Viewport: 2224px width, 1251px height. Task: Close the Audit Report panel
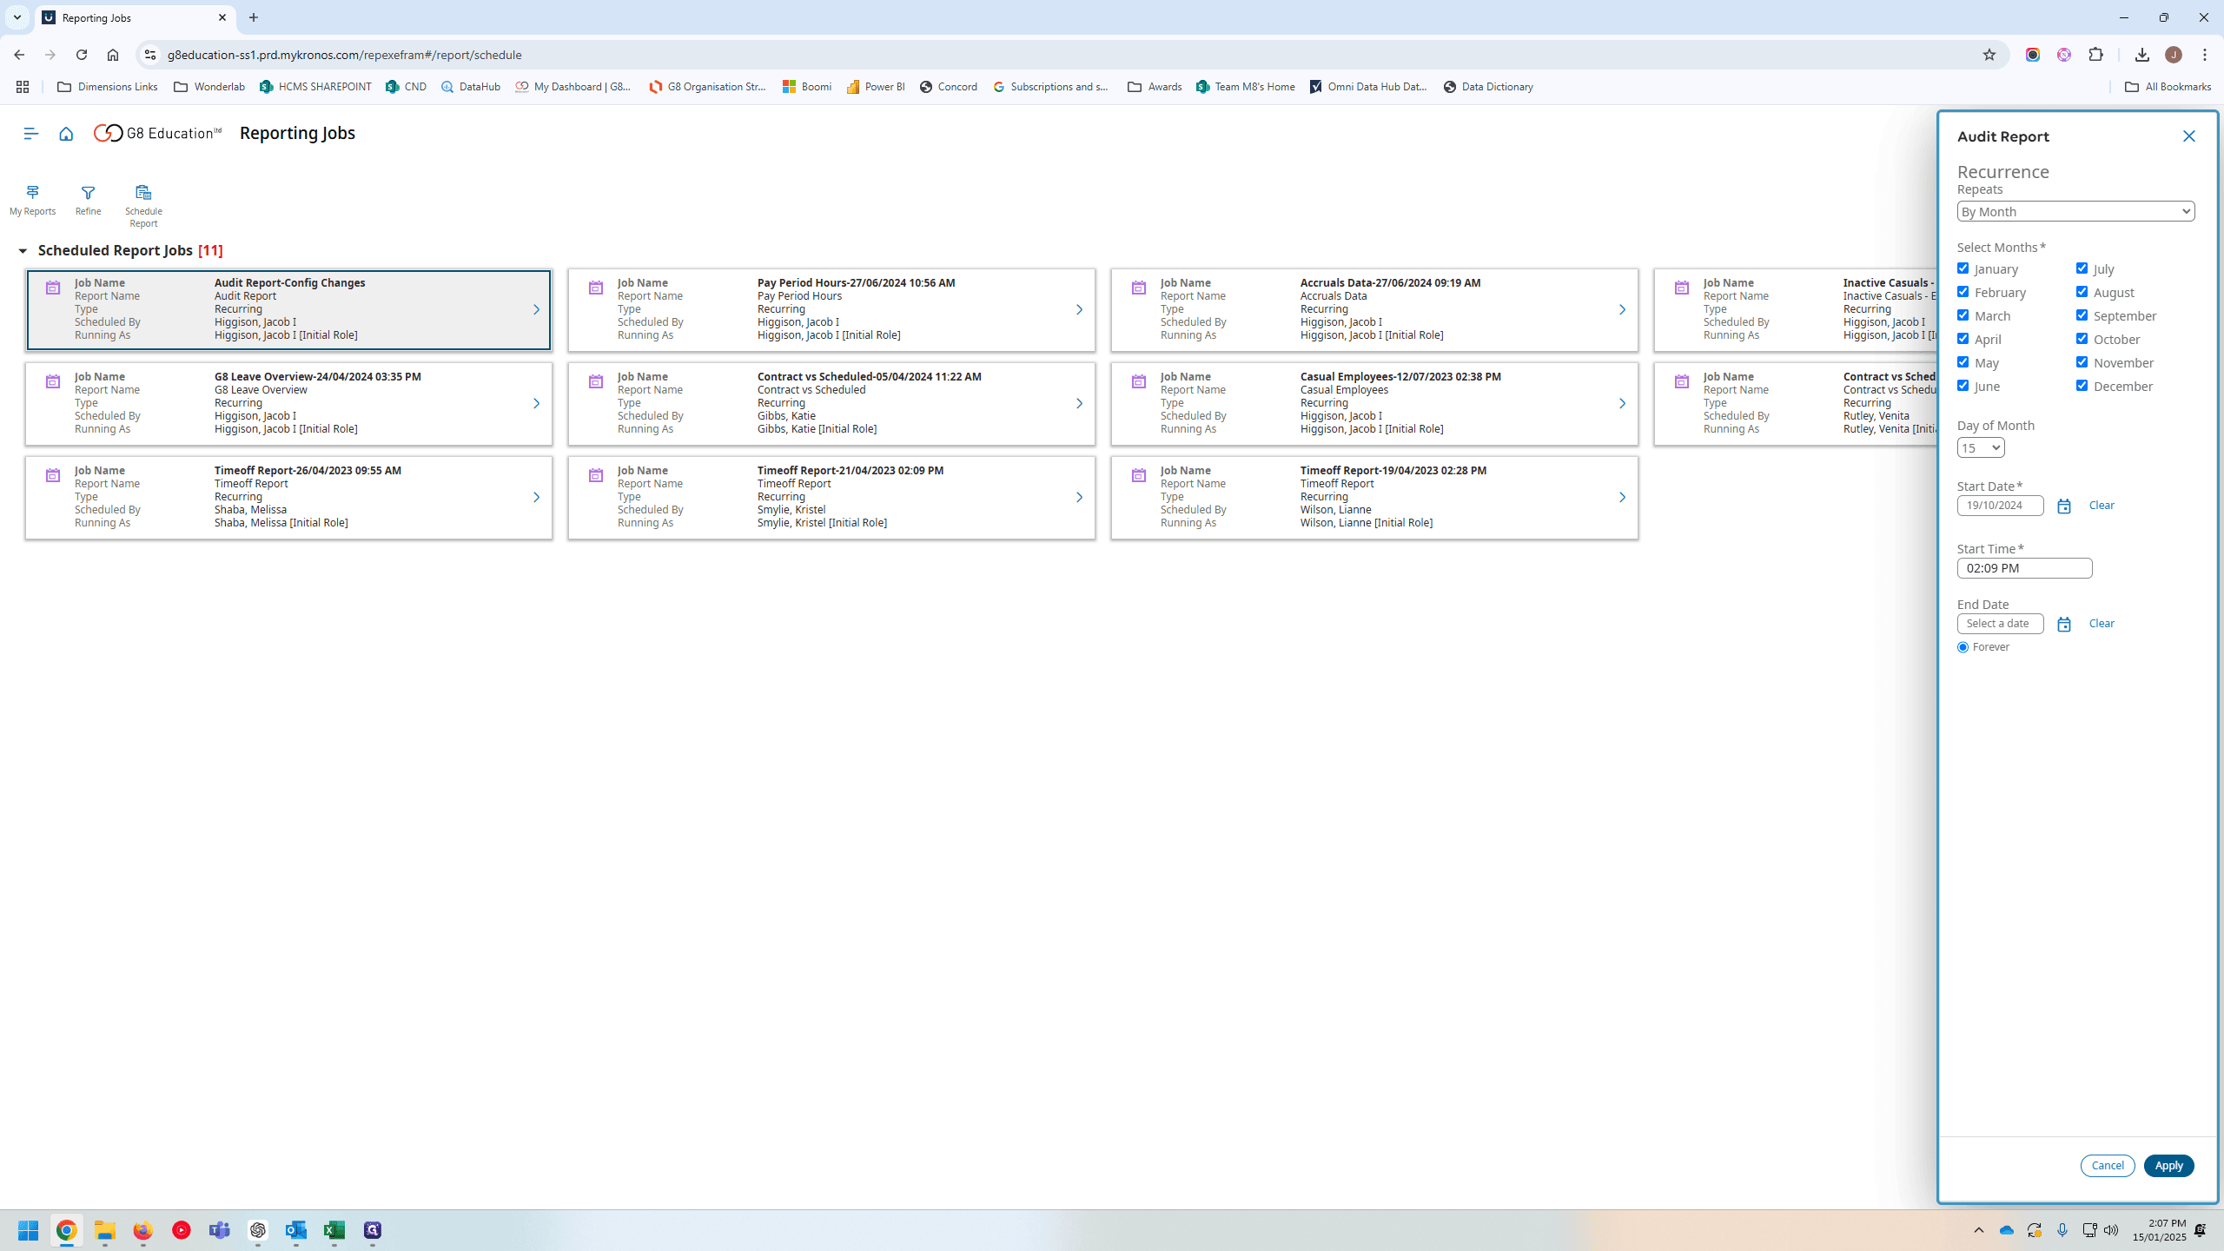(x=2188, y=136)
